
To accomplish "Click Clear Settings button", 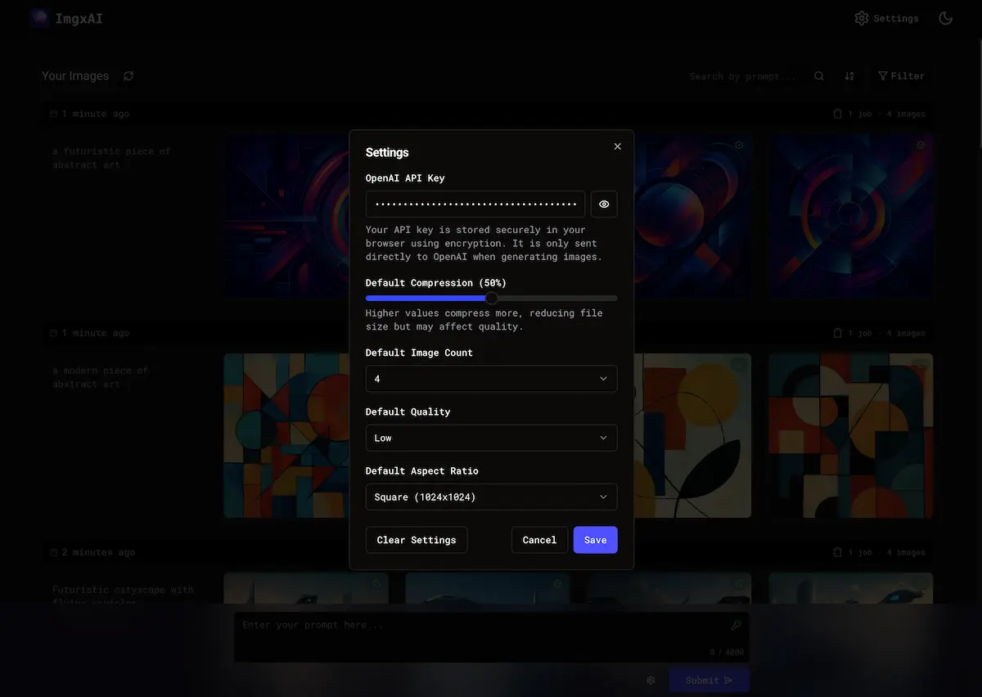I will pyautogui.click(x=417, y=540).
